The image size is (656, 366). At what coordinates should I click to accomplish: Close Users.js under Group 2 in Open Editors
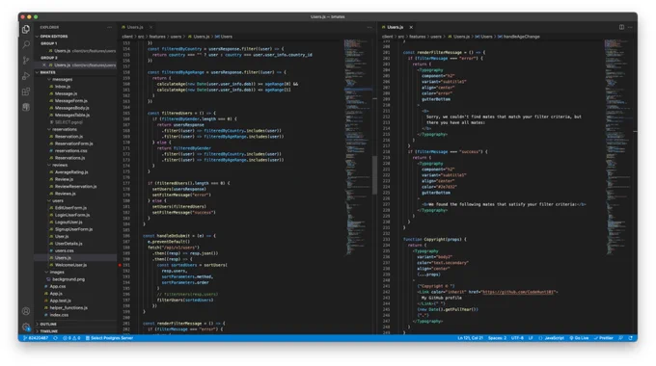[x=44, y=65]
